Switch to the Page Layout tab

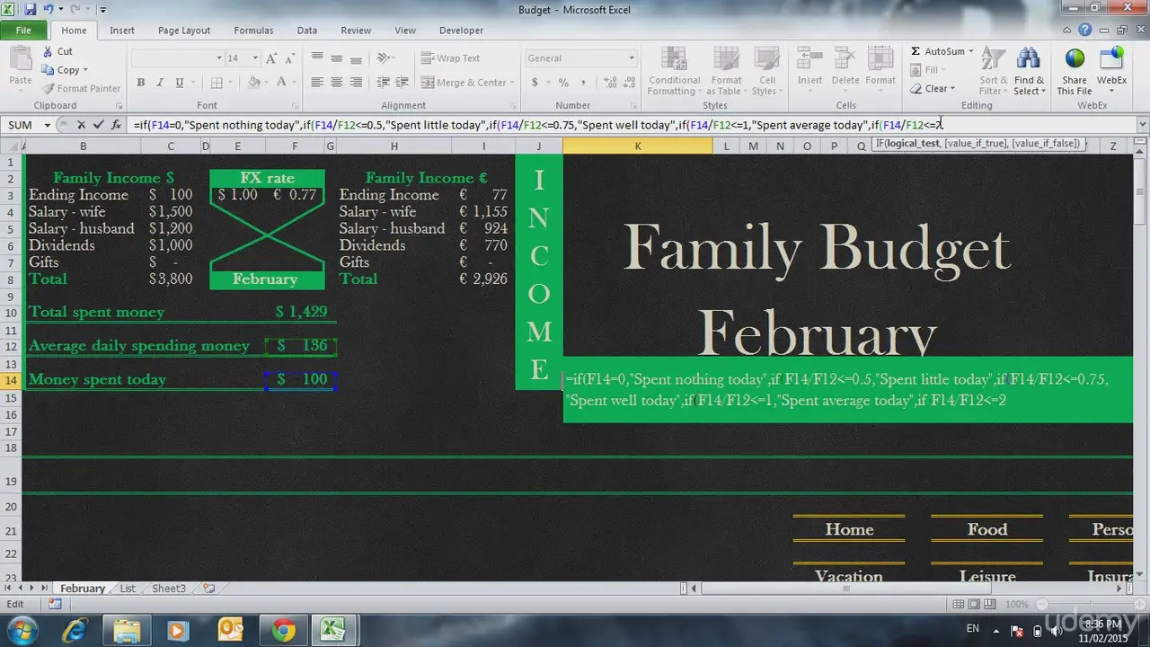click(184, 31)
